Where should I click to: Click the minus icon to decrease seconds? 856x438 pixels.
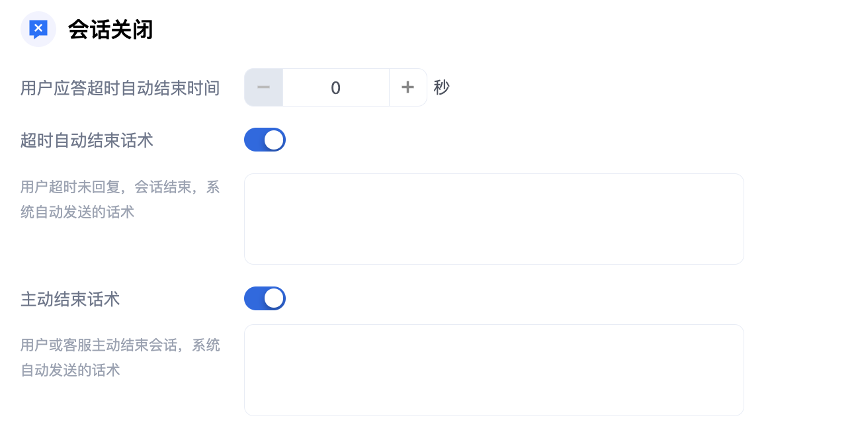coord(263,87)
